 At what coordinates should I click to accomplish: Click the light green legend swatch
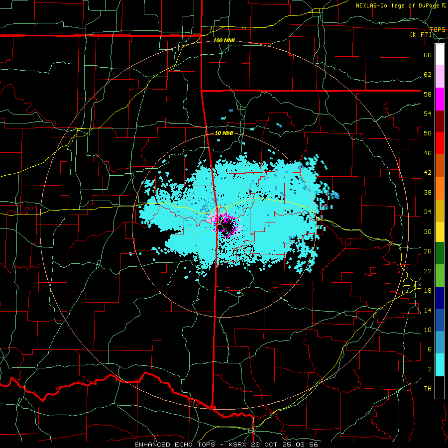pos(440,276)
